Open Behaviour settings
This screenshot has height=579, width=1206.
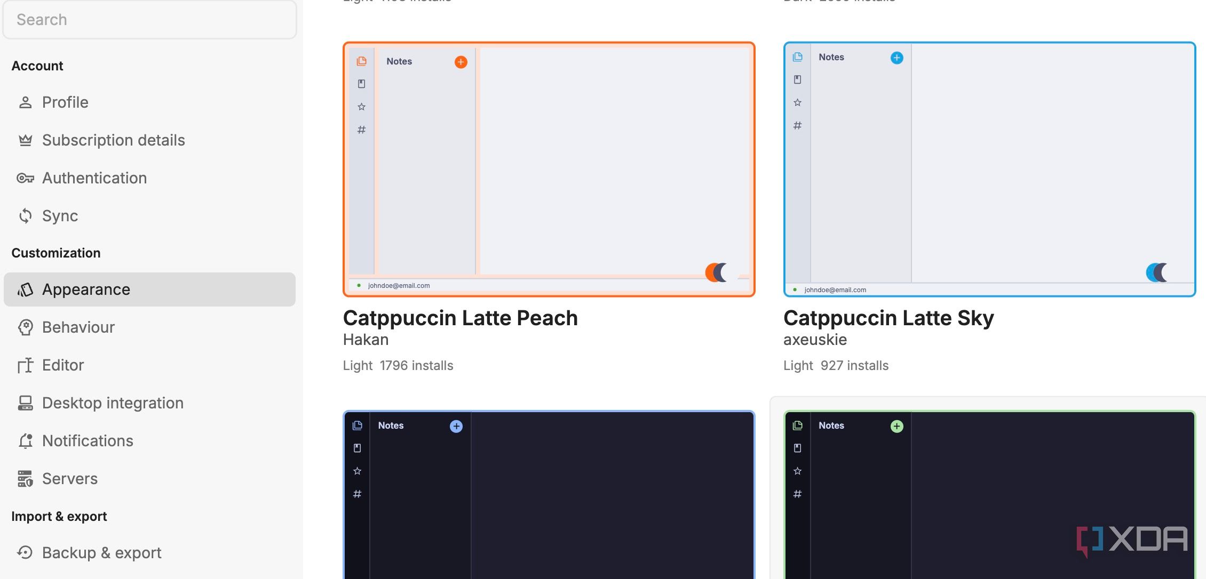point(149,327)
